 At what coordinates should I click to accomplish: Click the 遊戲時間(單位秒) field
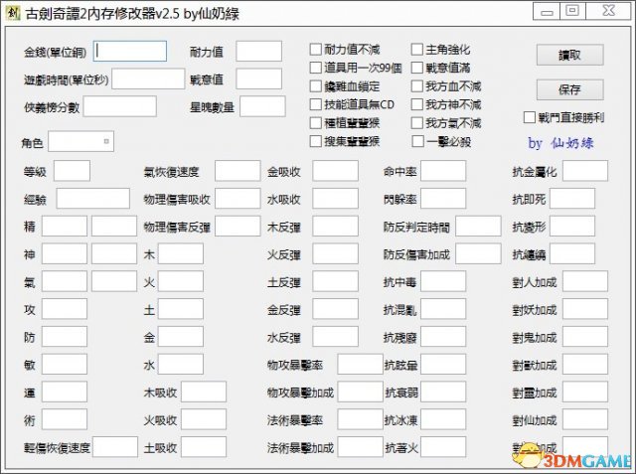pyautogui.click(x=148, y=79)
